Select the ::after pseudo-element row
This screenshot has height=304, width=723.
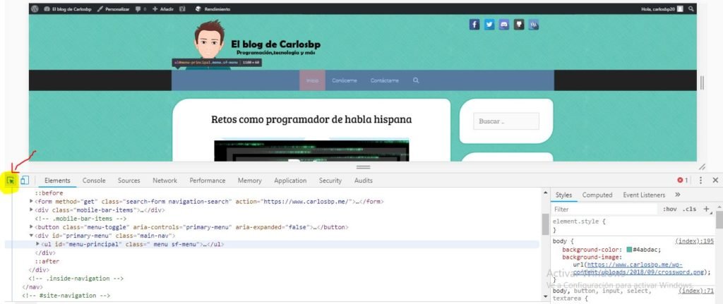pyautogui.click(x=47, y=261)
